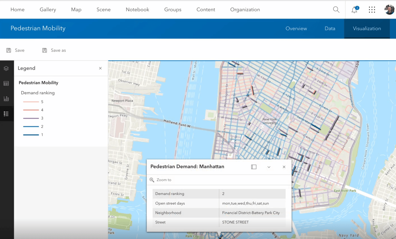Open the Layers panel in the sidebar
This screenshot has width=396, height=239.
(x=7, y=68)
